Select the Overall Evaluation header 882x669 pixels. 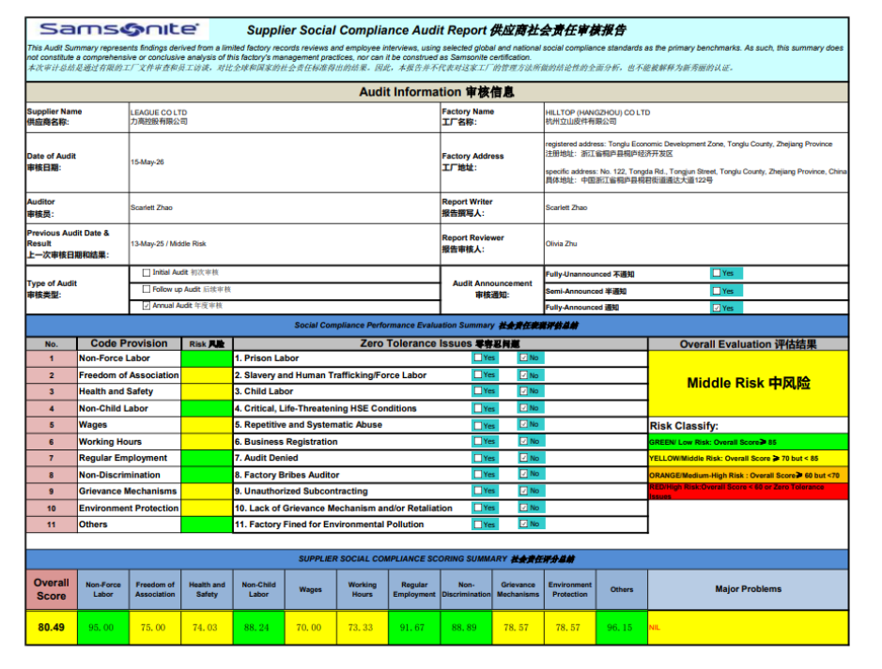point(748,344)
